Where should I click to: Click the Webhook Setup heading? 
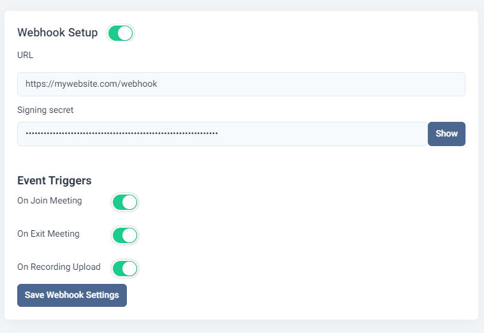tap(57, 33)
